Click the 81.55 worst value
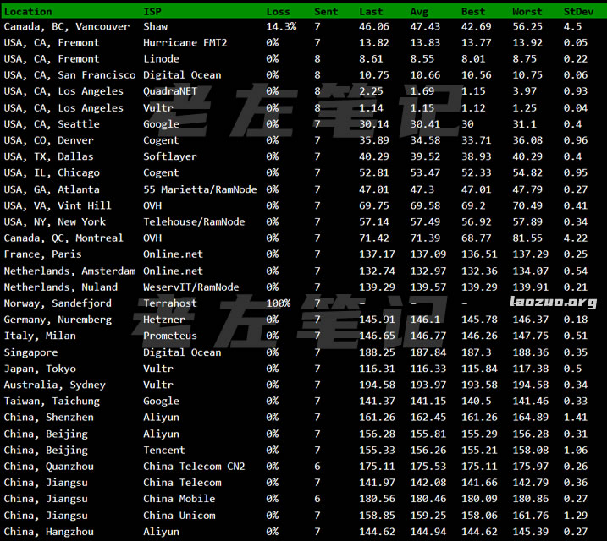The width and height of the screenshot is (607, 541). coord(527,238)
